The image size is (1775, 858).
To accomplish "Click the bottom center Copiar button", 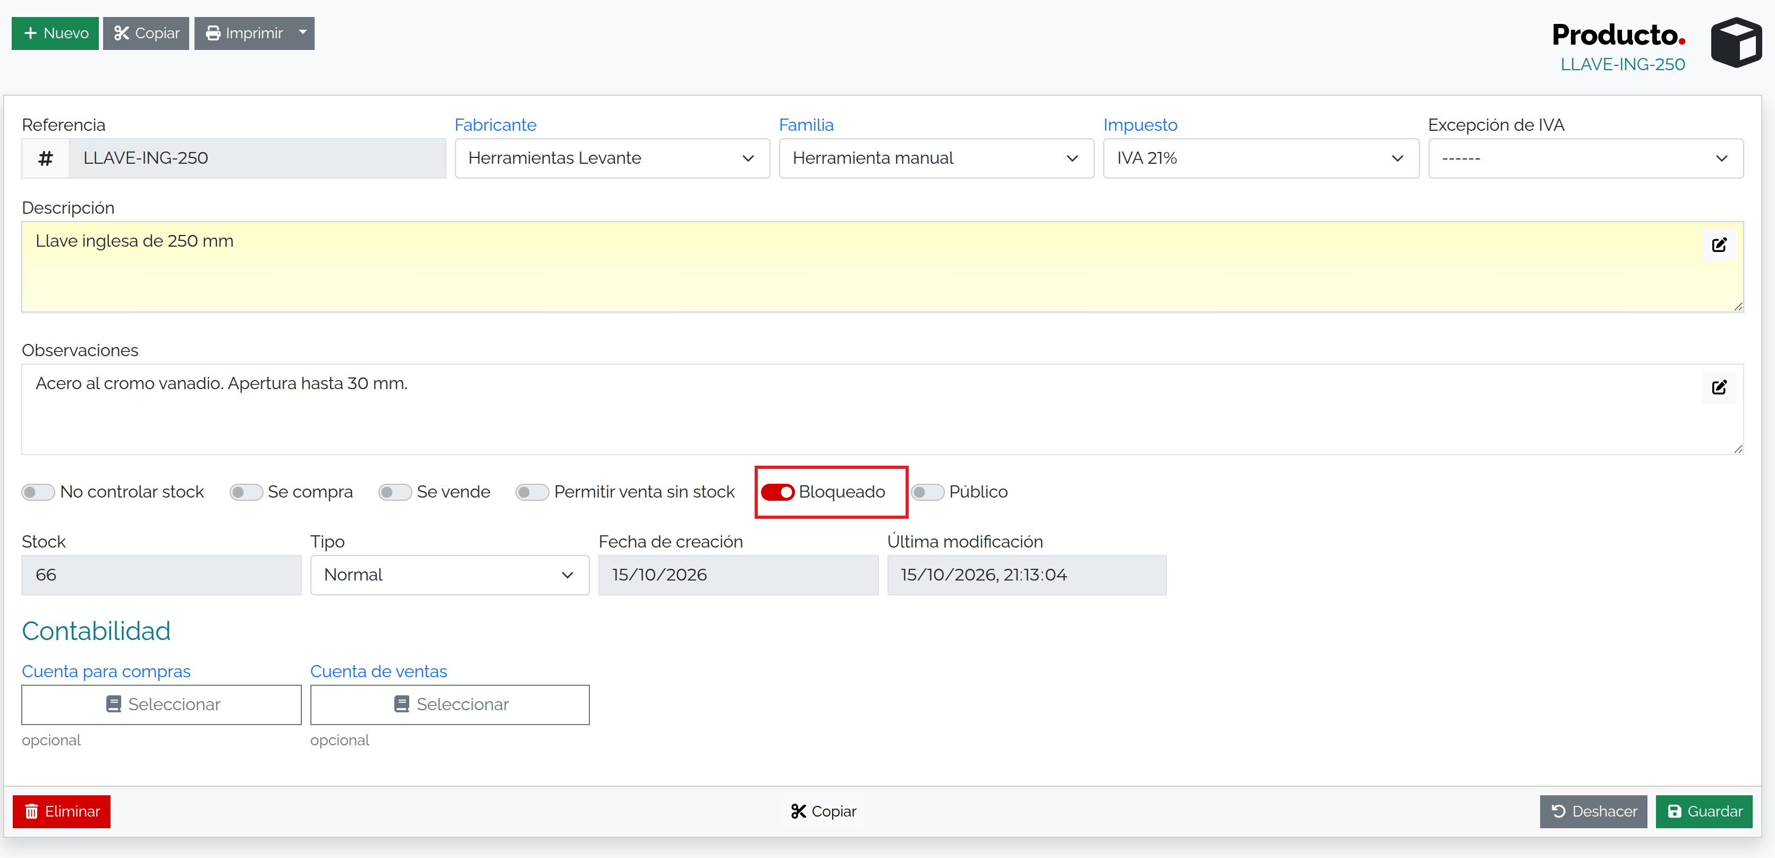I will coord(823,812).
